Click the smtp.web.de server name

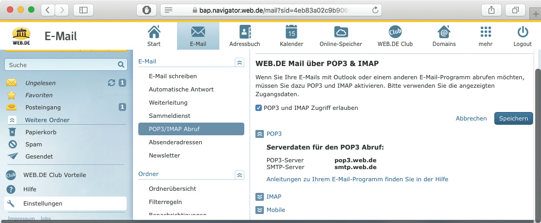click(x=356, y=167)
